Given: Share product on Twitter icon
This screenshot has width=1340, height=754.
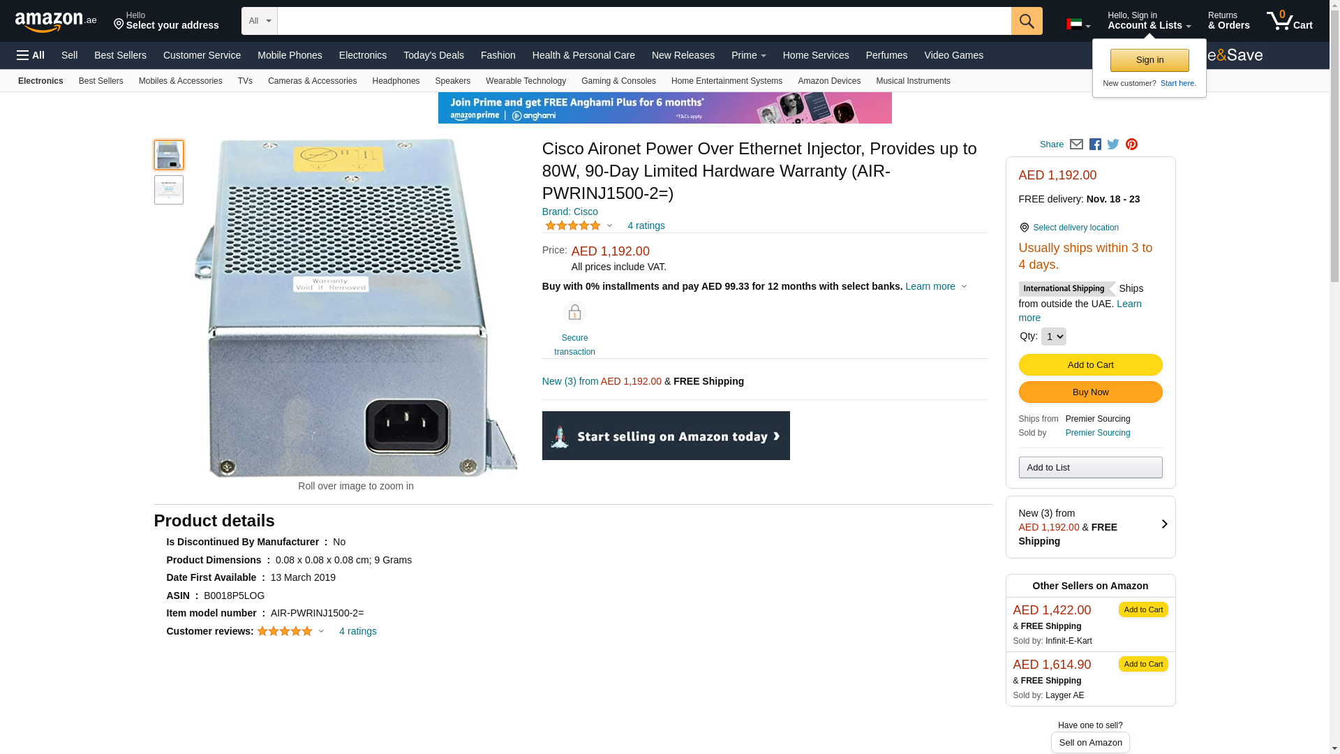Looking at the screenshot, I should coord(1113,145).
